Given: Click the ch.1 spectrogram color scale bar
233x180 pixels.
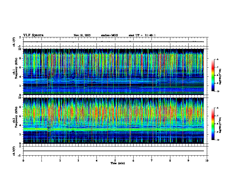Looking at the screenshot, I should (213, 75).
